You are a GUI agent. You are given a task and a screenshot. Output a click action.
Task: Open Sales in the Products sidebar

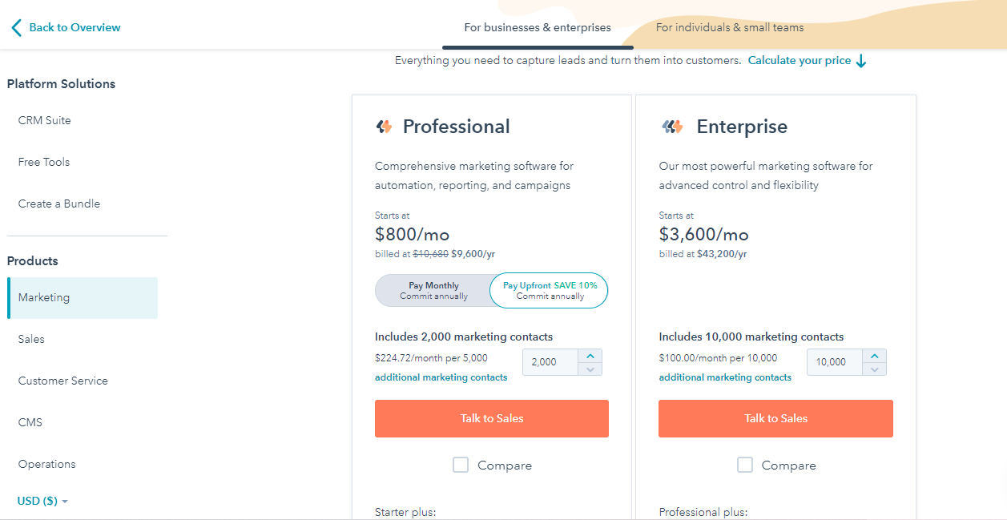tap(31, 339)
